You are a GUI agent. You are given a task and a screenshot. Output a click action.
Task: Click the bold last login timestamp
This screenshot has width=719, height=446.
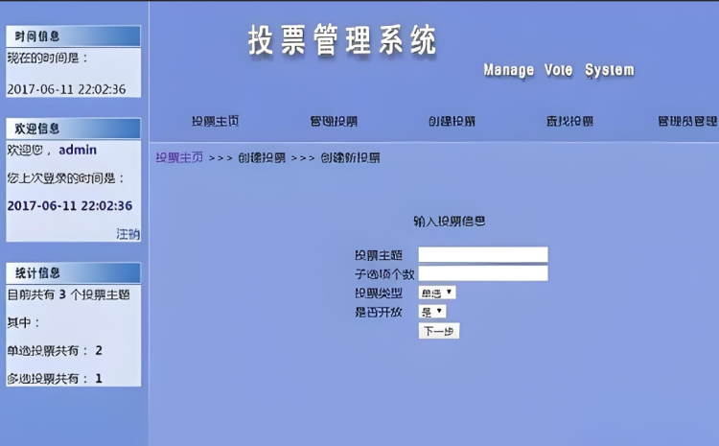(70, 205)
